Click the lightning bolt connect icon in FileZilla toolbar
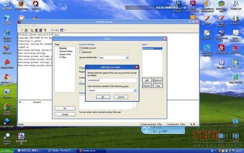Screen dimensions: 244x153 22,30
